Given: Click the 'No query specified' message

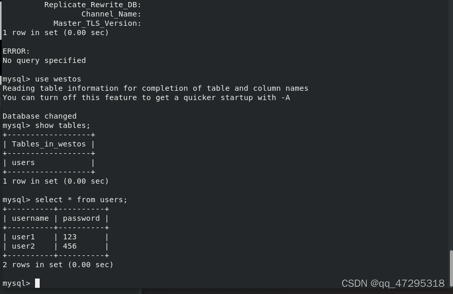Looking at the screenshot, I should (44, 60).
